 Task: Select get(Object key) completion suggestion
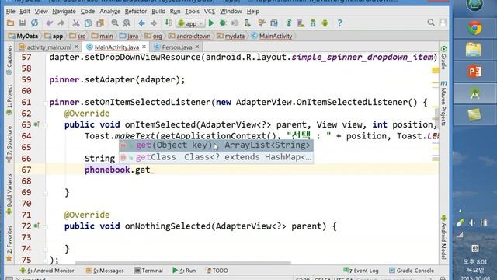pos(216,145)
